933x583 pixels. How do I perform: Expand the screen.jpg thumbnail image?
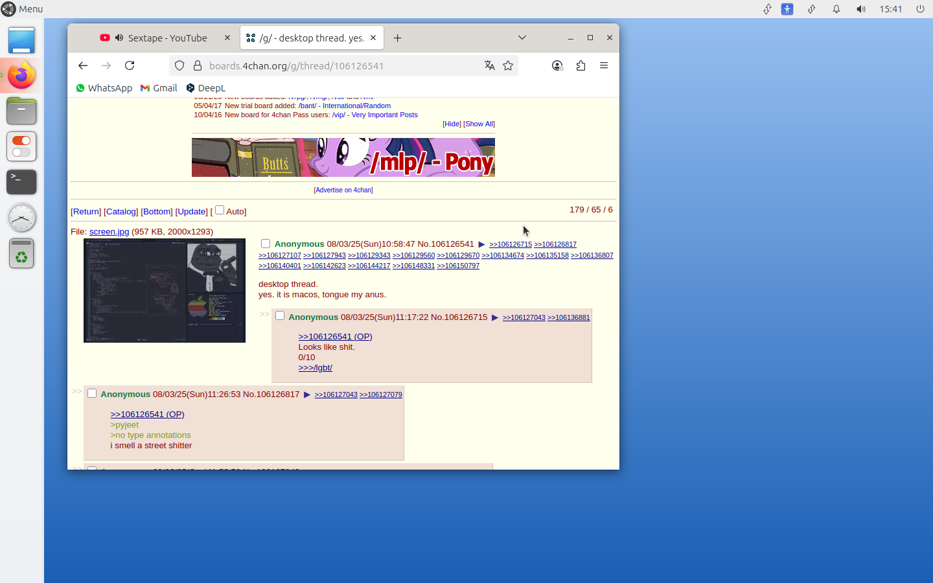click(165, 290)
